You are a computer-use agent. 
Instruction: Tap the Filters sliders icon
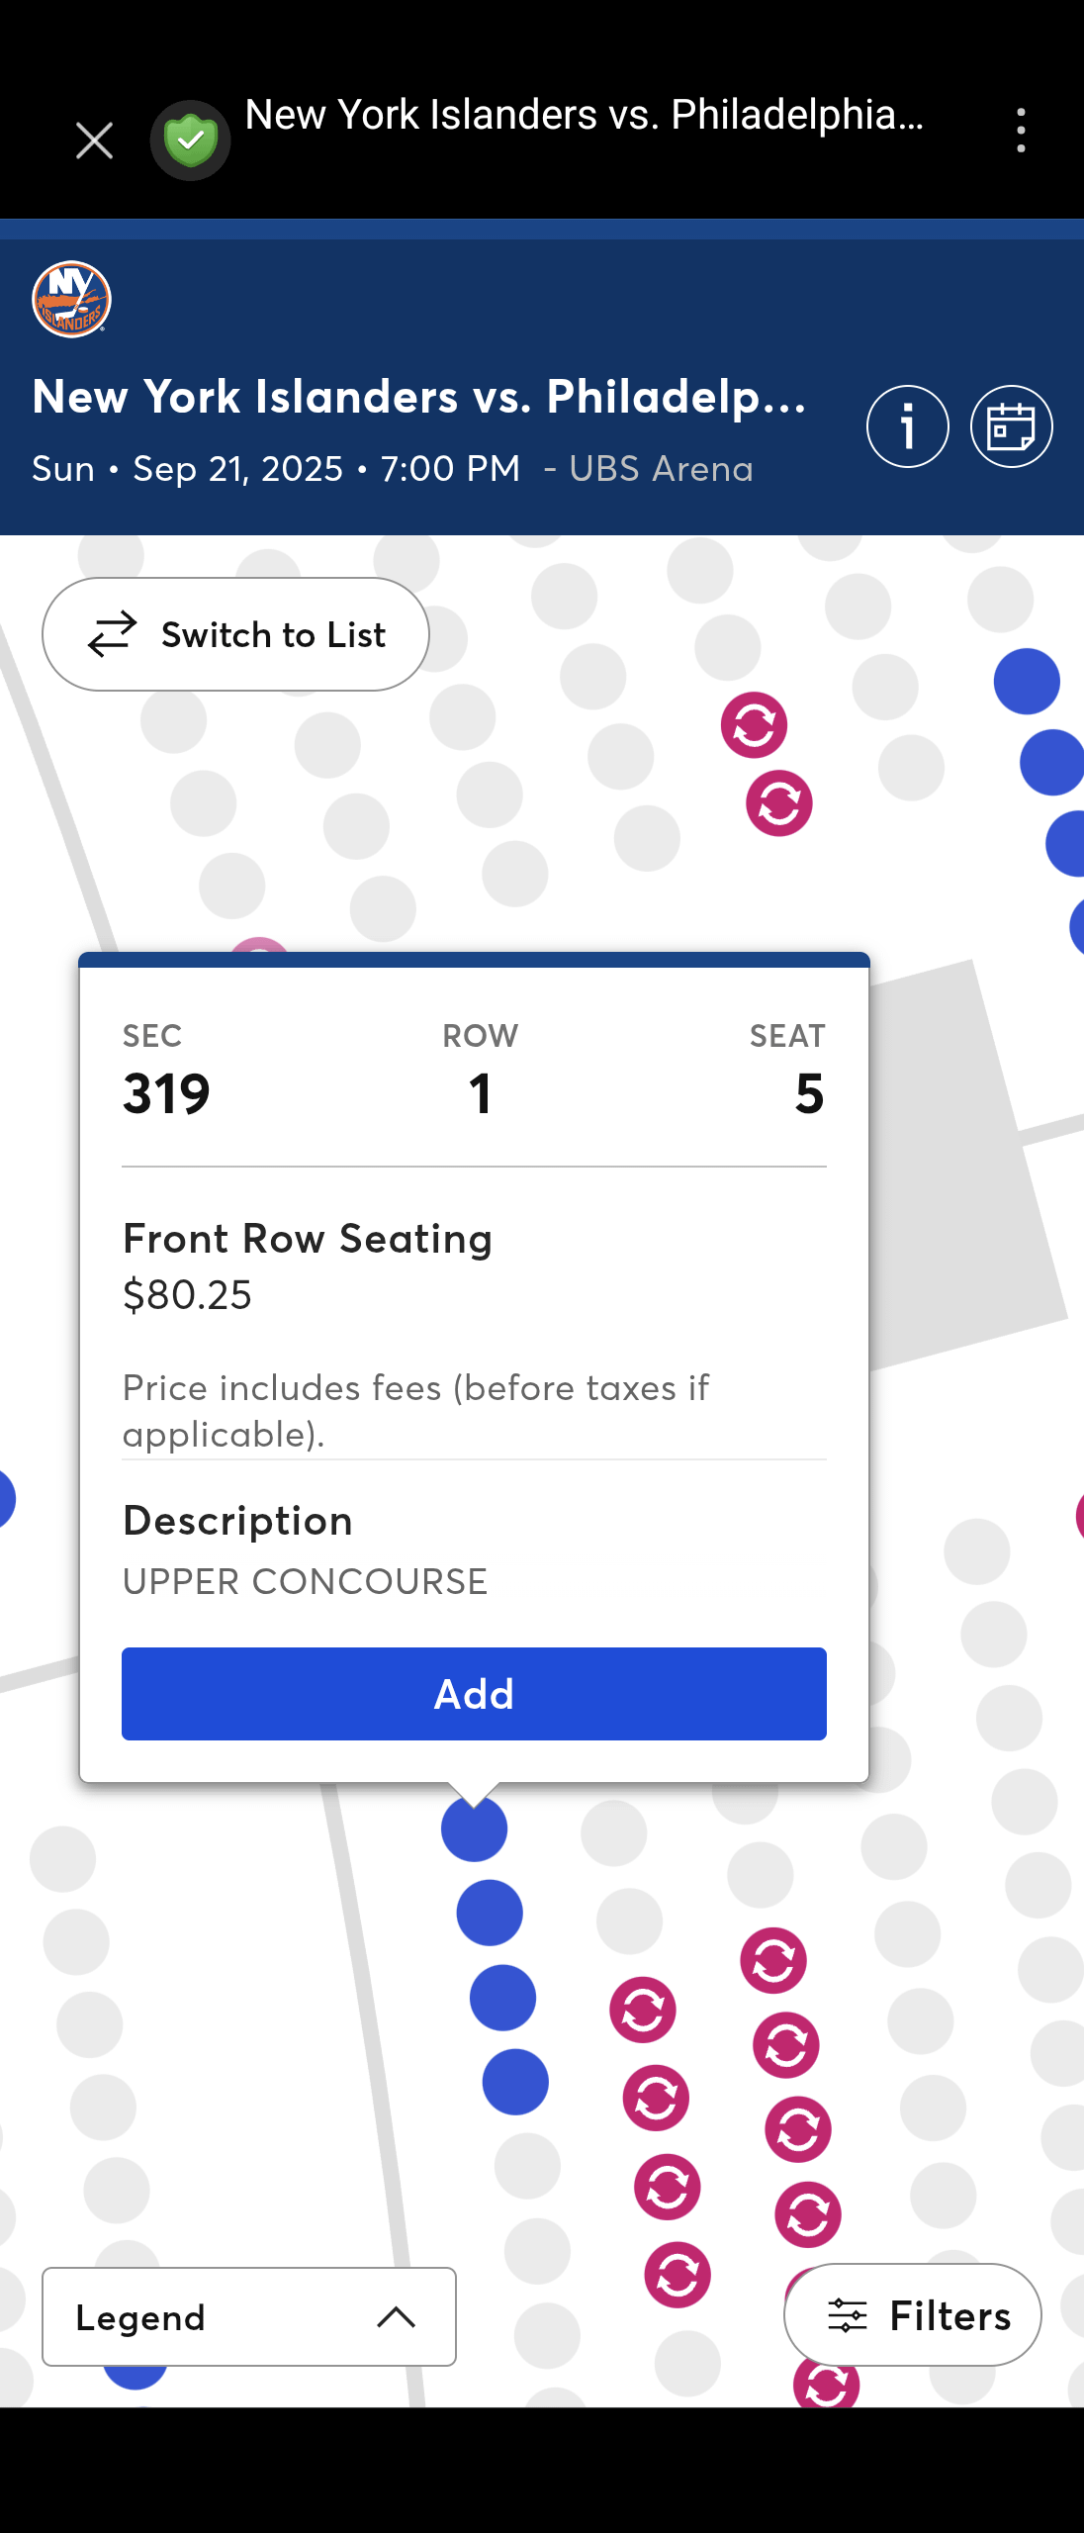tap(848, 2316)
